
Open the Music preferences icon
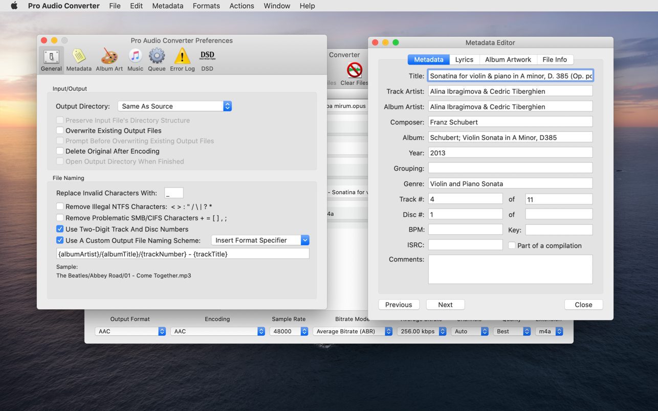(135, 59)
